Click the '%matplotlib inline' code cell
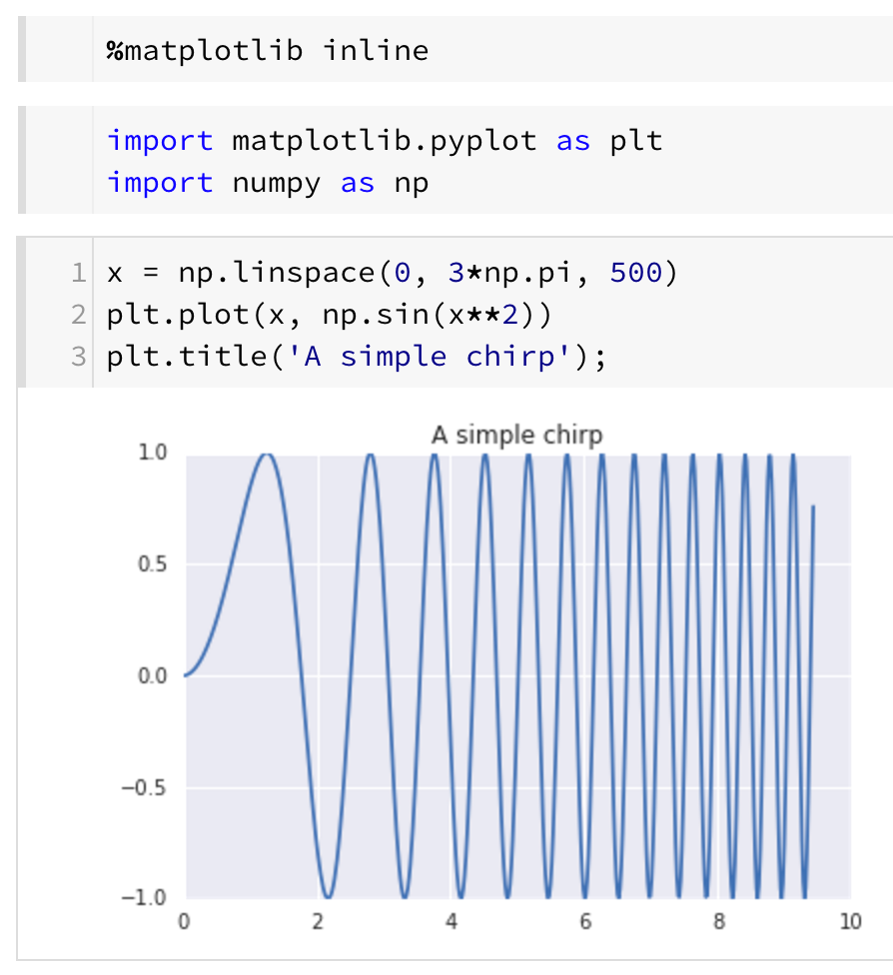The height and width of the screenshot is (975, 893). [x=268, y=50]
